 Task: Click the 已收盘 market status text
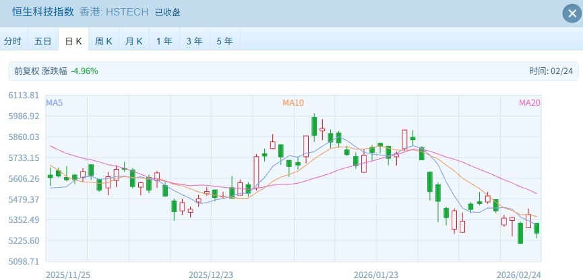click(x=168, y=12)
